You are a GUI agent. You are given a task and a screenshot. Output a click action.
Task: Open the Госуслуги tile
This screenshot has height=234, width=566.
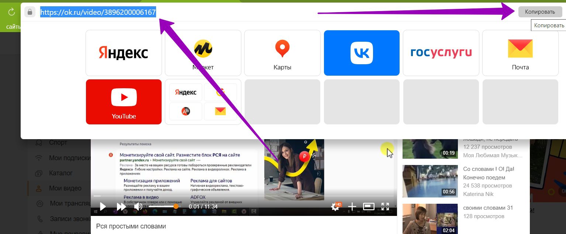pyautogui.click(x=441, y=53)
